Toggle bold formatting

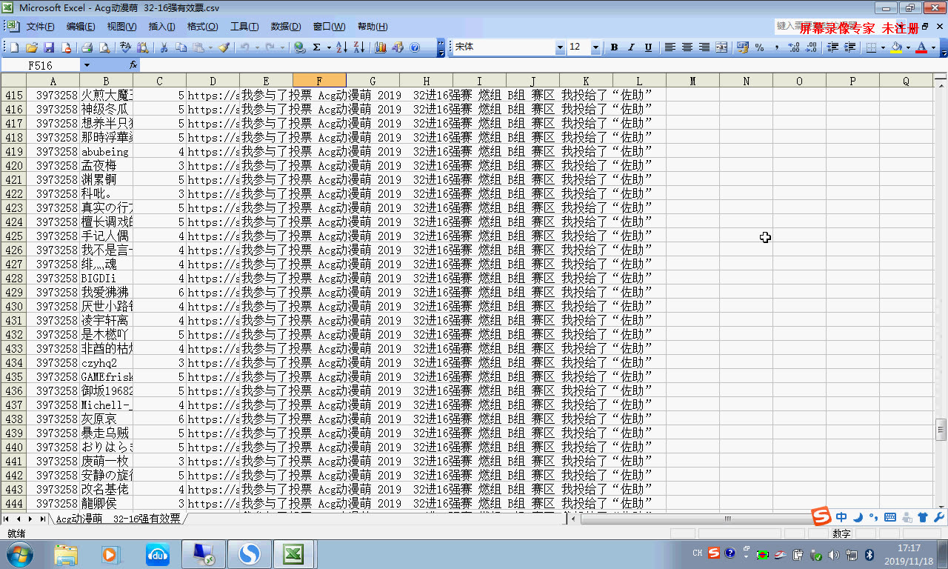(614, 47)
